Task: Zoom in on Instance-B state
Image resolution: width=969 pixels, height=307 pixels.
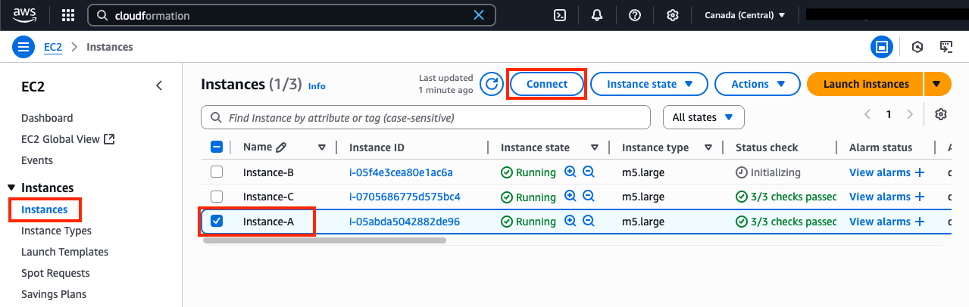Action: click(x=570, y=172)
